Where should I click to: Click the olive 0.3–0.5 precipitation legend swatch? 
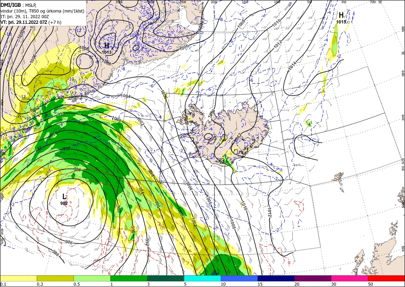(55, 278)
